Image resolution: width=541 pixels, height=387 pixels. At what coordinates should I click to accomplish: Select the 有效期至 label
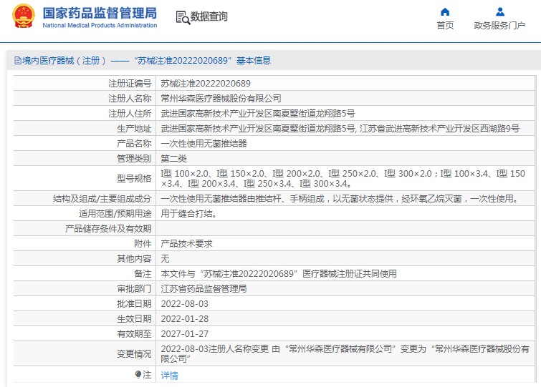pos(134,333)
